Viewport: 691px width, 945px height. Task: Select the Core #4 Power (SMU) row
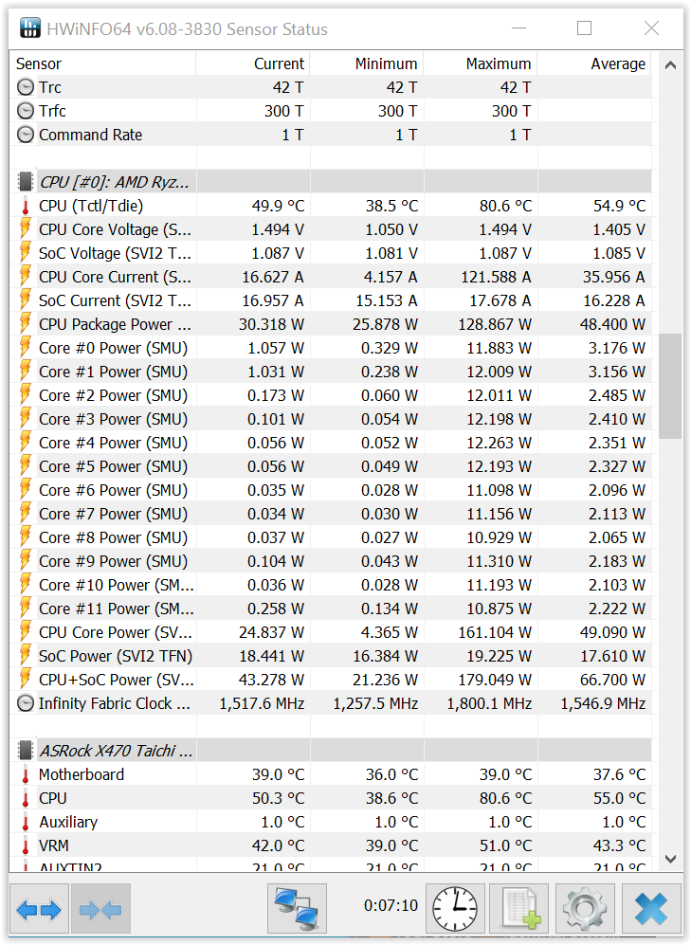[x=331, y=443]
